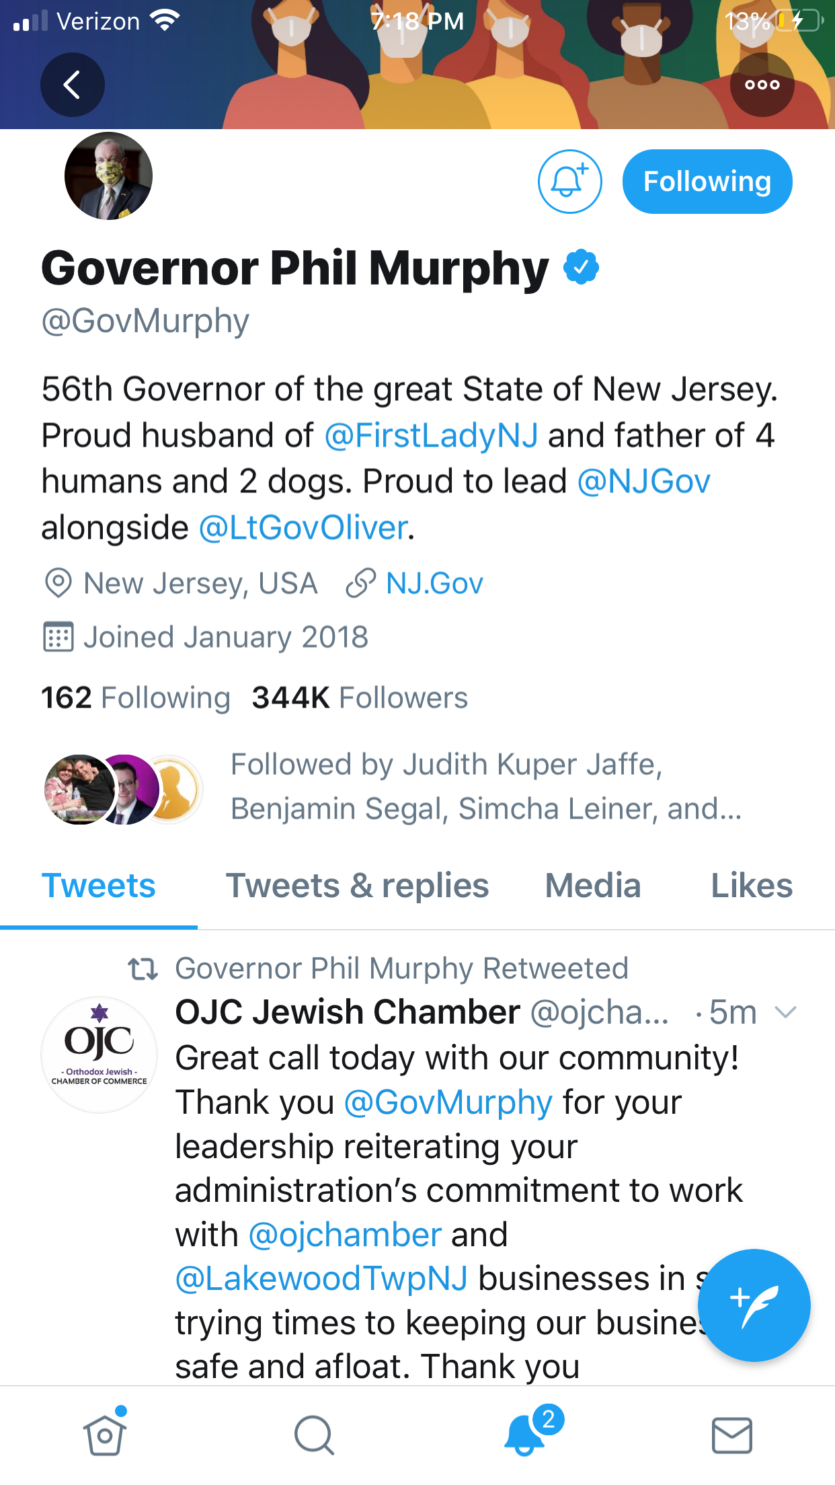Go to the Home timeline icon

point(105,1435)
